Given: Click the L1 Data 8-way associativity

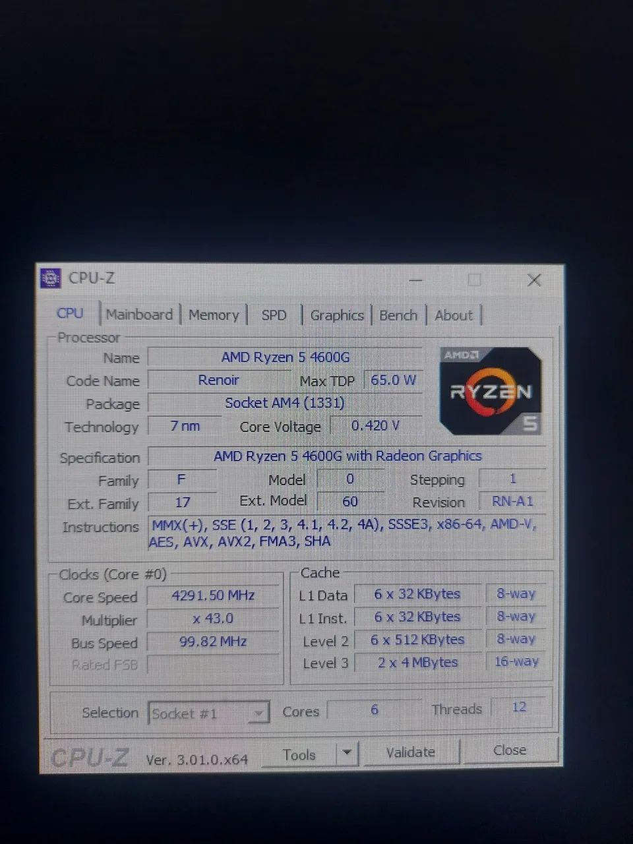Looking at the screenshot, I should (516, 593).
